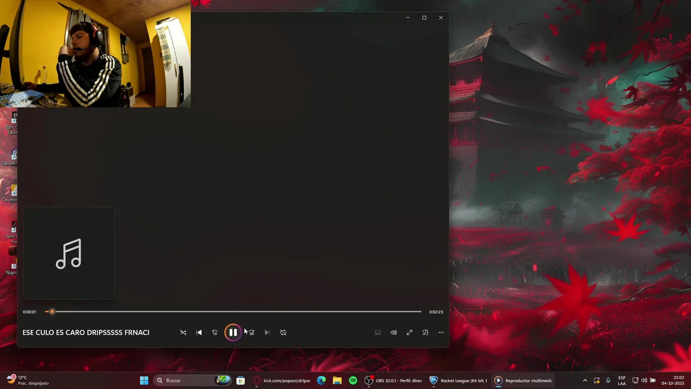The height and width of the screenshot is (389, 691).
Task: Change ESP LAA keyboard language
Action: (622, 380)
